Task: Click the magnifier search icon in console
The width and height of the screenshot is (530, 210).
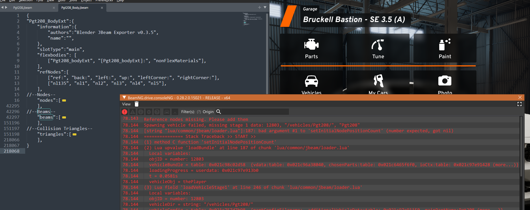Action: coord(219,112)
